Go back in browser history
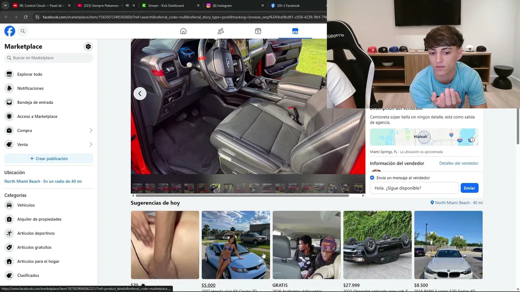The width and height of the screenshot is (520, 292). [6, 17]
